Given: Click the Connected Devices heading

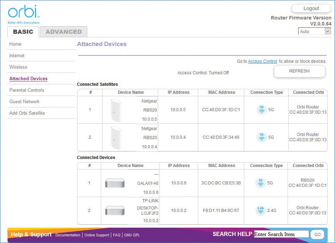Looking at the screenshot, I should [x=96, y=158].
